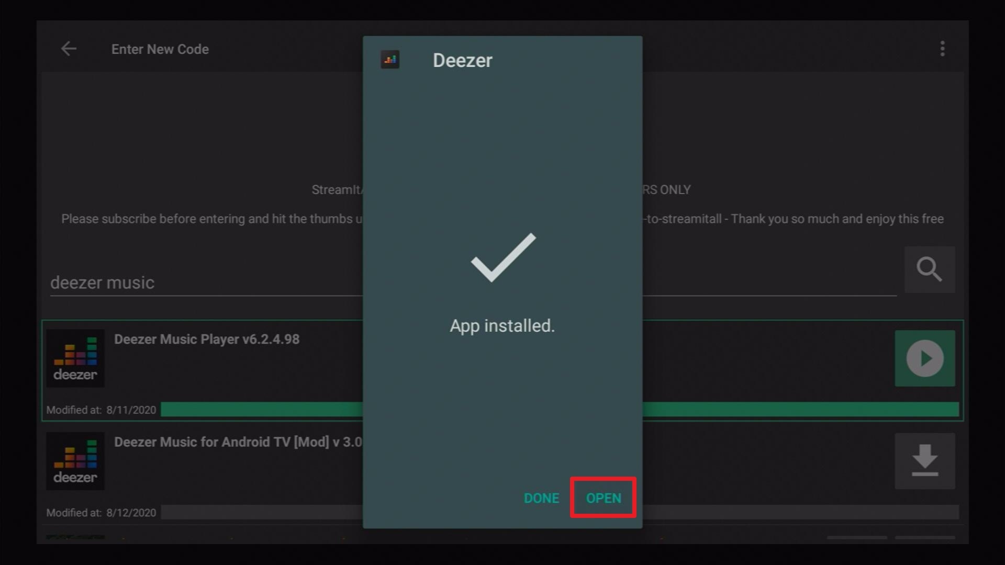This screenshot has width=1005, height=565.
Task: Download Deezer Music for Android TV Mod
Action: pos(925,461)
